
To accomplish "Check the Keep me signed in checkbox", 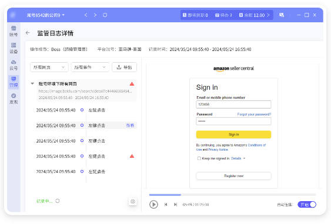I will coord(199,158).
